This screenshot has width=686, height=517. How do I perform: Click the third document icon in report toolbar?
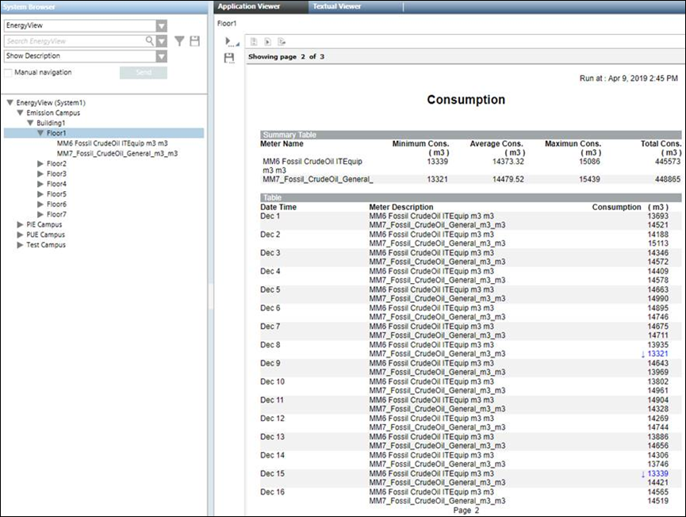point(282,41)
